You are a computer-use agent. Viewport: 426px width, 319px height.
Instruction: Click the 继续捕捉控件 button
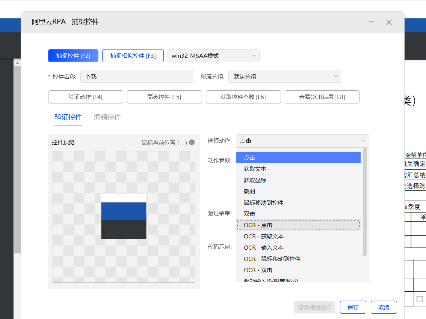pos(314,307)
